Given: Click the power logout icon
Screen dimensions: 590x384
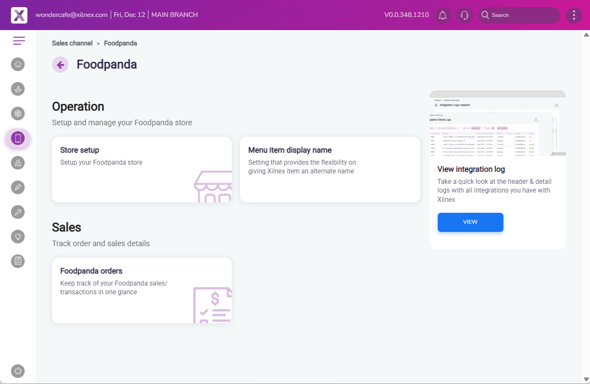Looking at the screenshot, I should [x=18, y=371].
